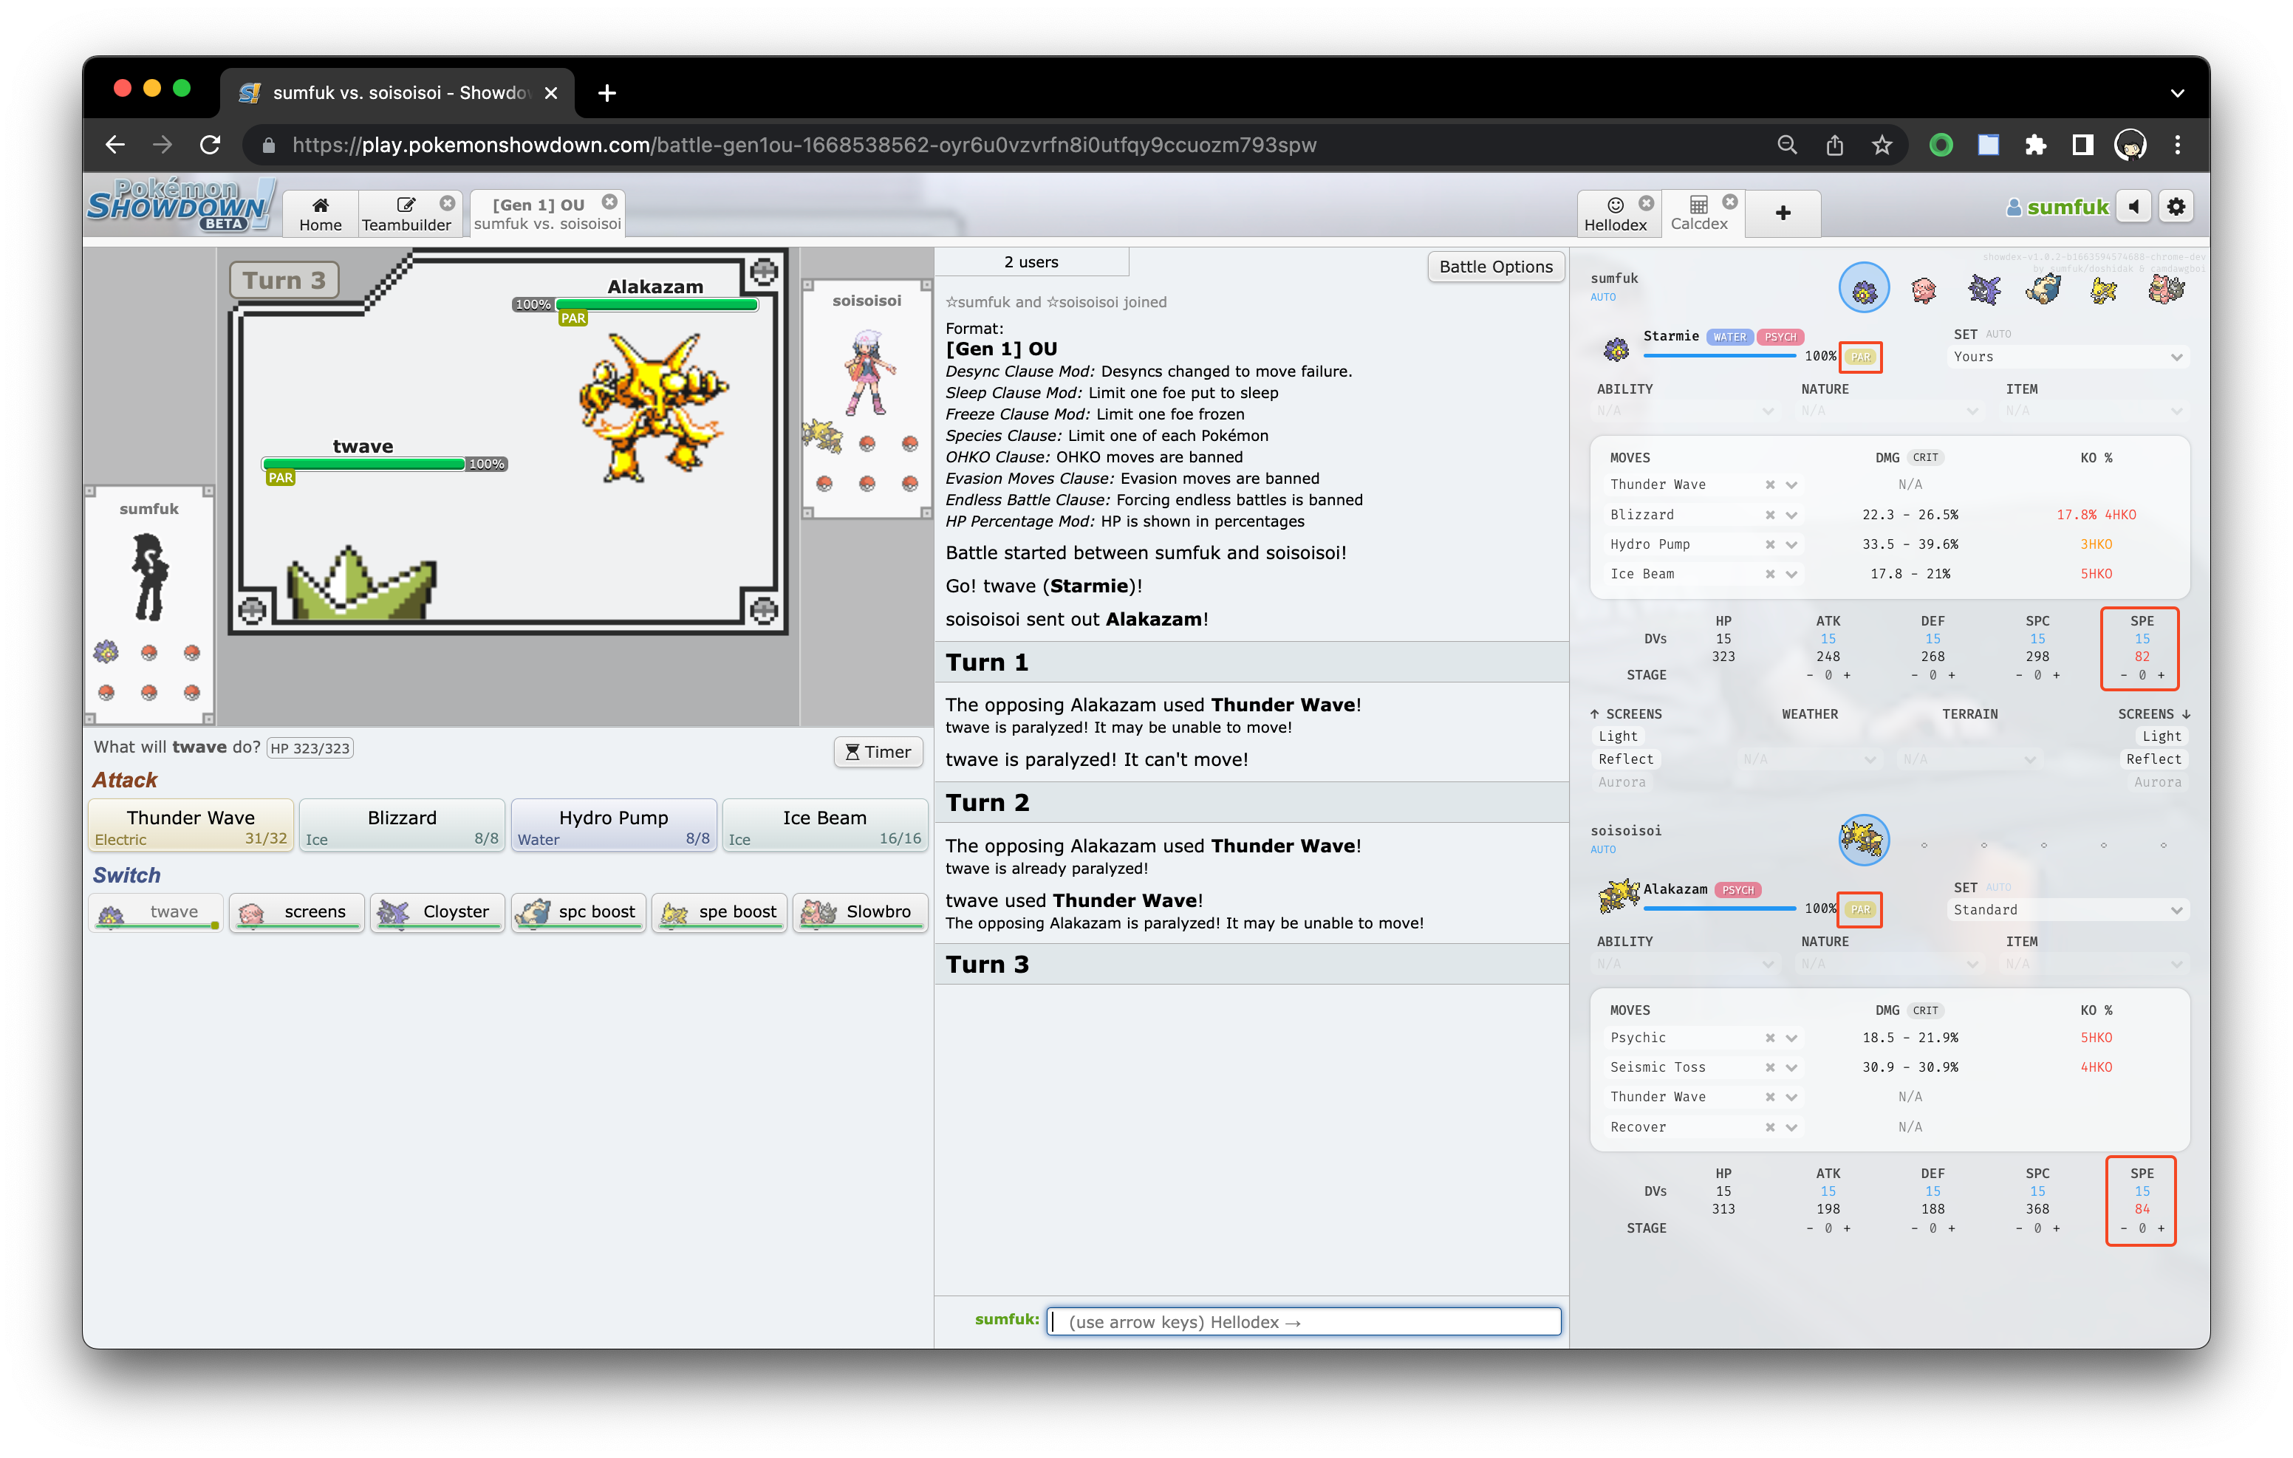
Task: Switch to the Calcdex tab
Action: click(1699, 213)
